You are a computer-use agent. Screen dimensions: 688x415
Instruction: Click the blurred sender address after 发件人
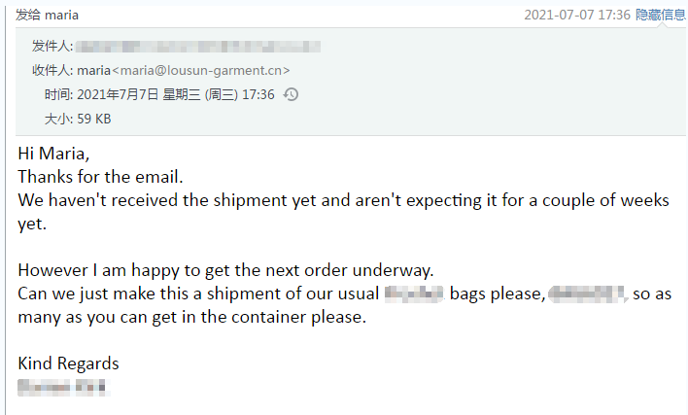point(198,46)
